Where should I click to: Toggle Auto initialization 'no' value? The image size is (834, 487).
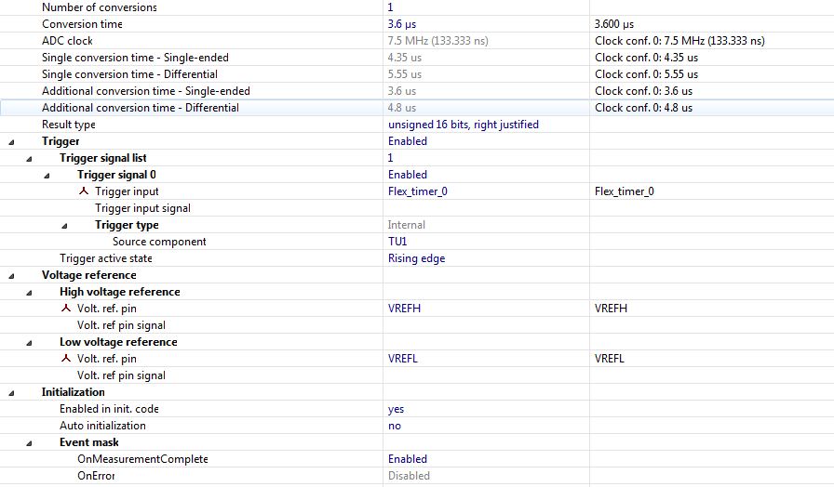click(395, 426)
